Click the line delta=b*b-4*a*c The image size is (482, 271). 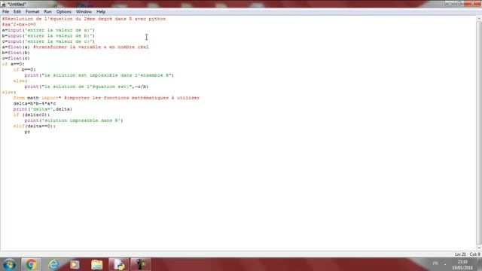[x=35, y=104]
